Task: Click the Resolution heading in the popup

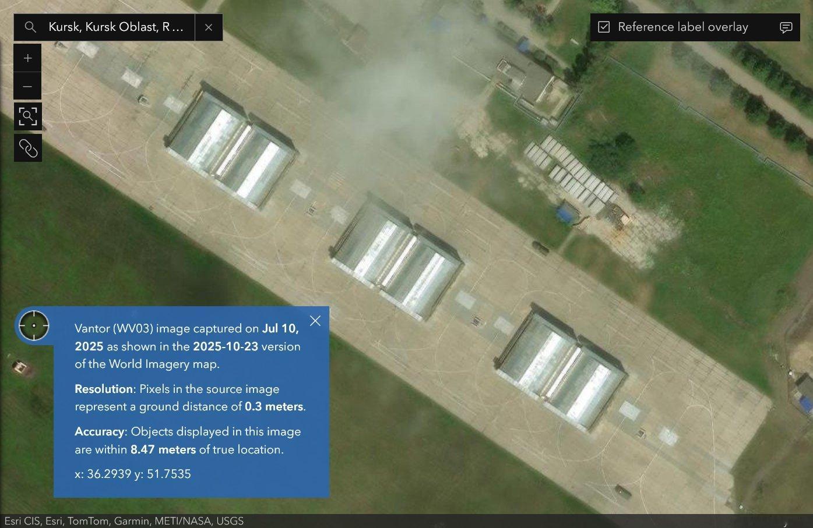Action: click(104, 389)
